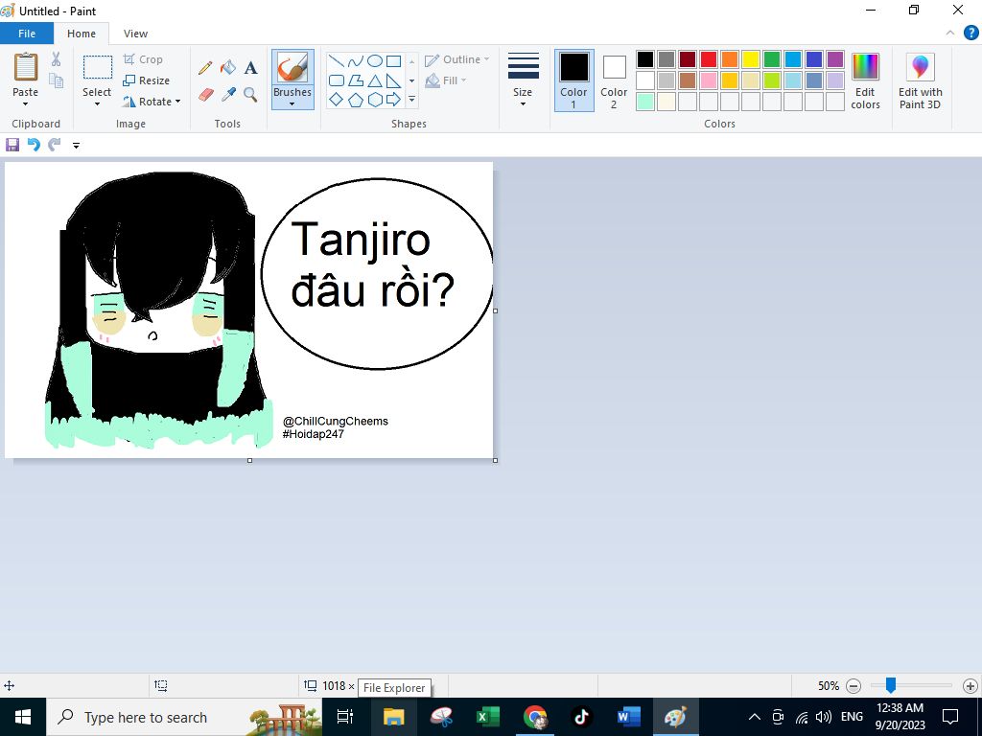Open the Size dropdown
This screenshot has height=736, width=982.
pyautogui.click(x=523, y=80)
